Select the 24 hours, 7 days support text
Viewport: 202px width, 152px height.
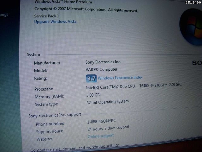point(109,128)
